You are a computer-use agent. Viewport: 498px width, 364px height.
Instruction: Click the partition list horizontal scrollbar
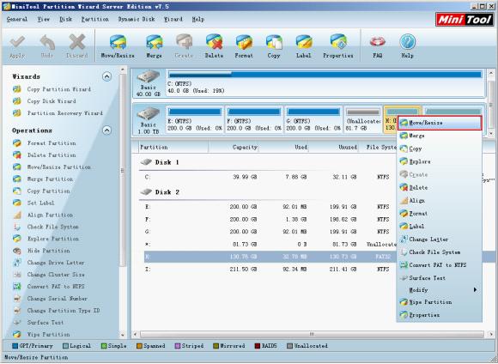tap(313, 334)
